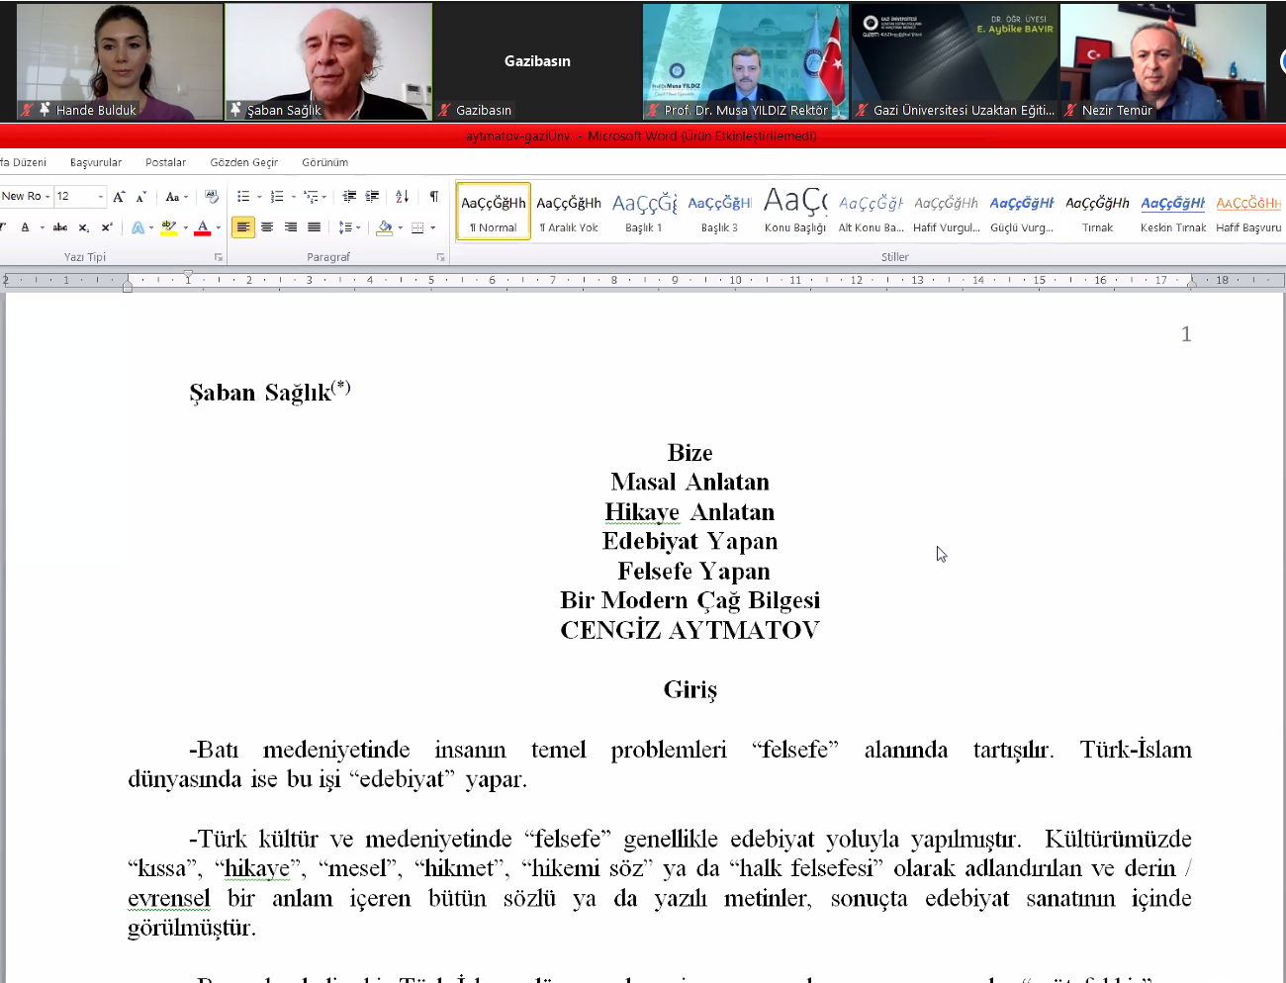Expand the line spacing dropdown arrow
This screenshot has width=1286, height=983.
(x=358, y=227)
